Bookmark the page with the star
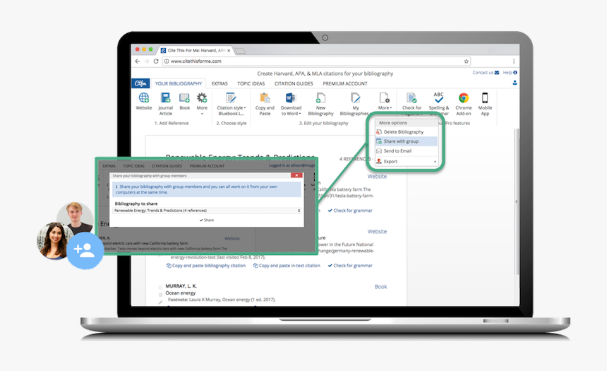The image size is (607, 371). click(466, 61)
